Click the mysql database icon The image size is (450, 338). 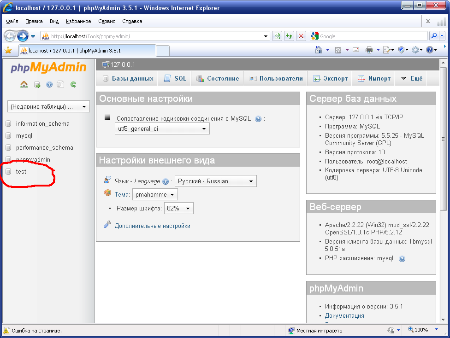coord(9,135)
